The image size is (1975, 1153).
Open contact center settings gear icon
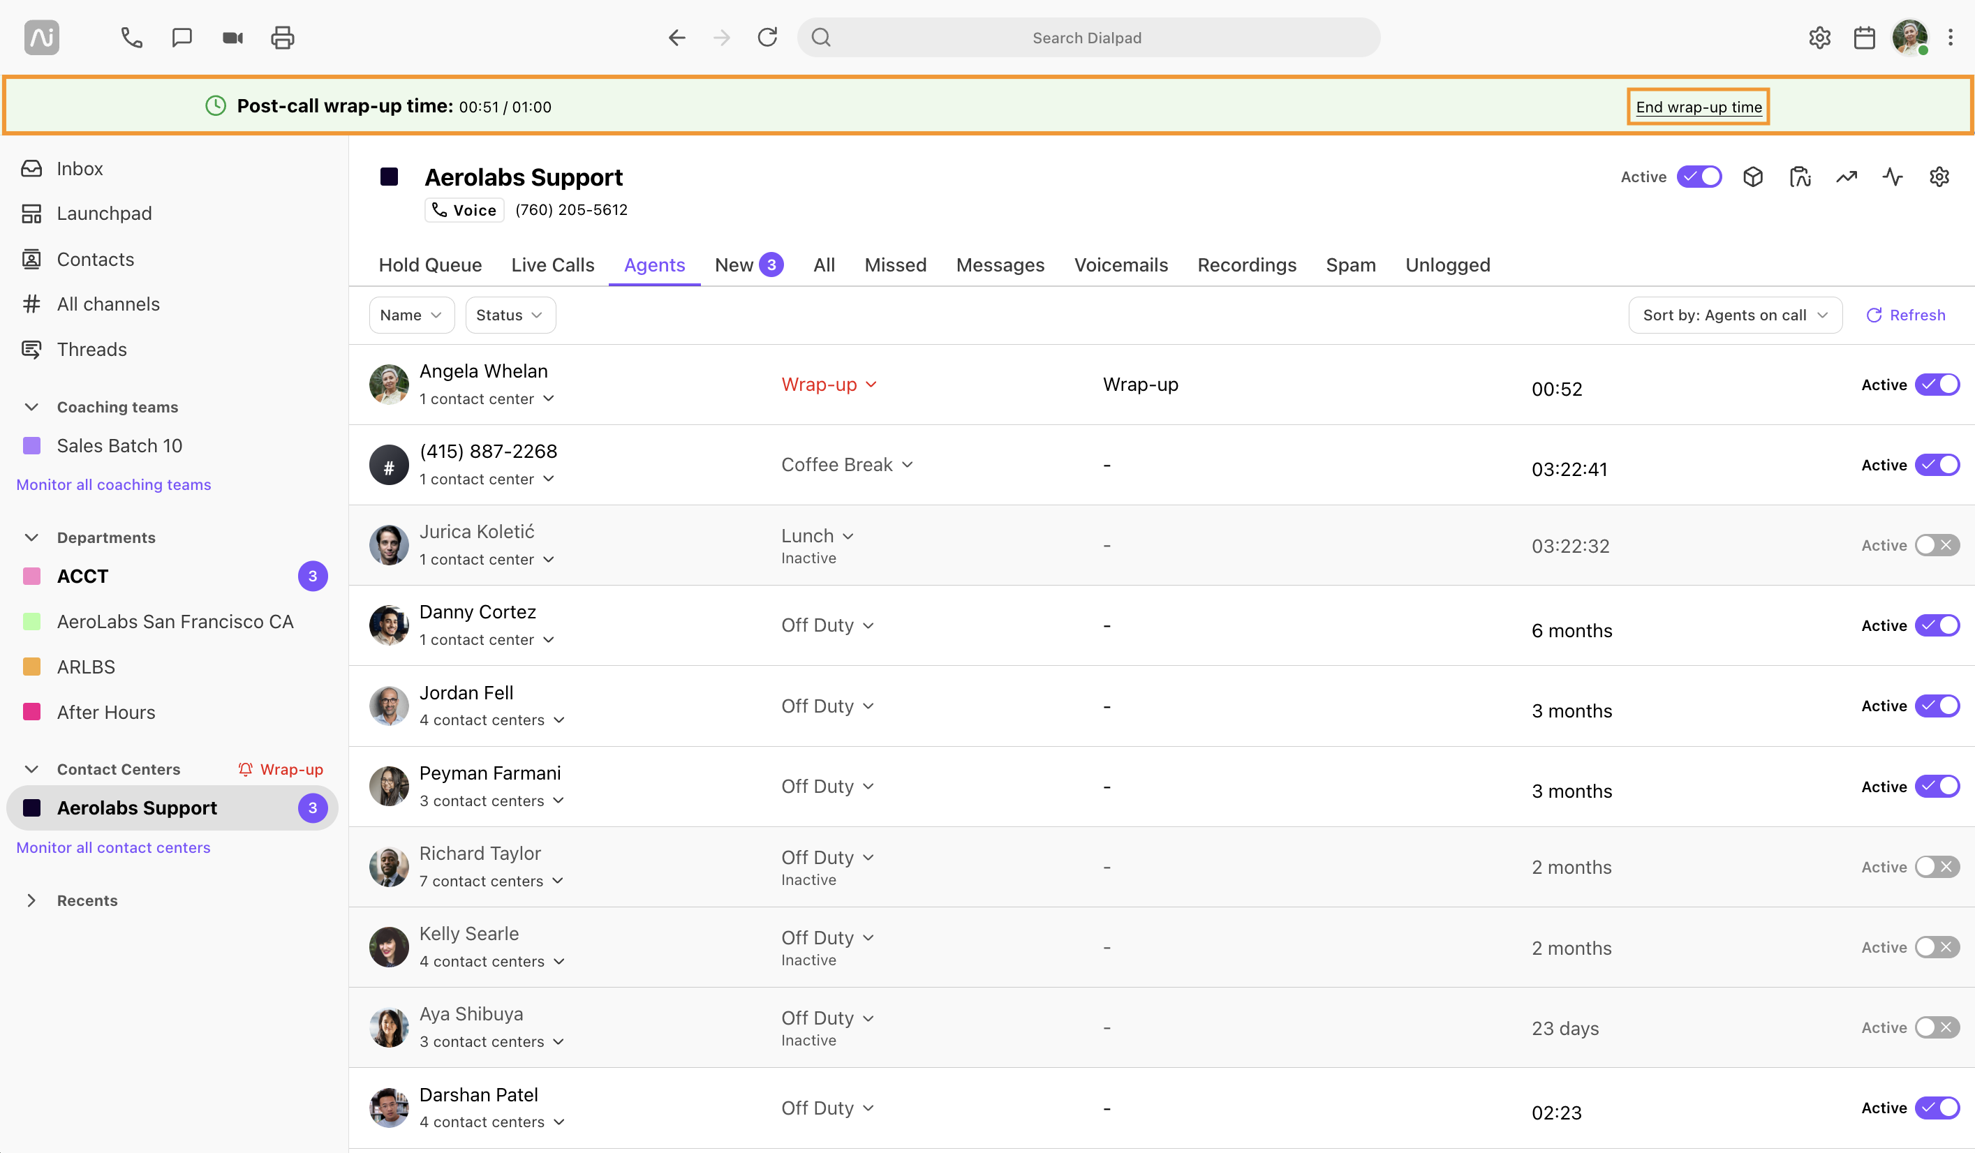(x=1939, y=177)
